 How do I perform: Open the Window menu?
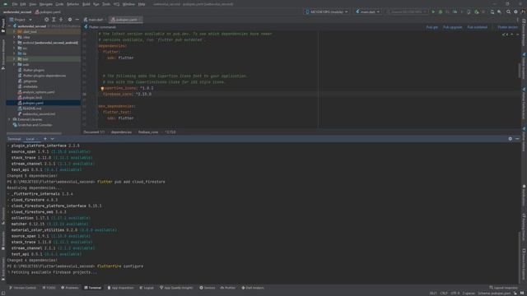click(x=128, y=4)
